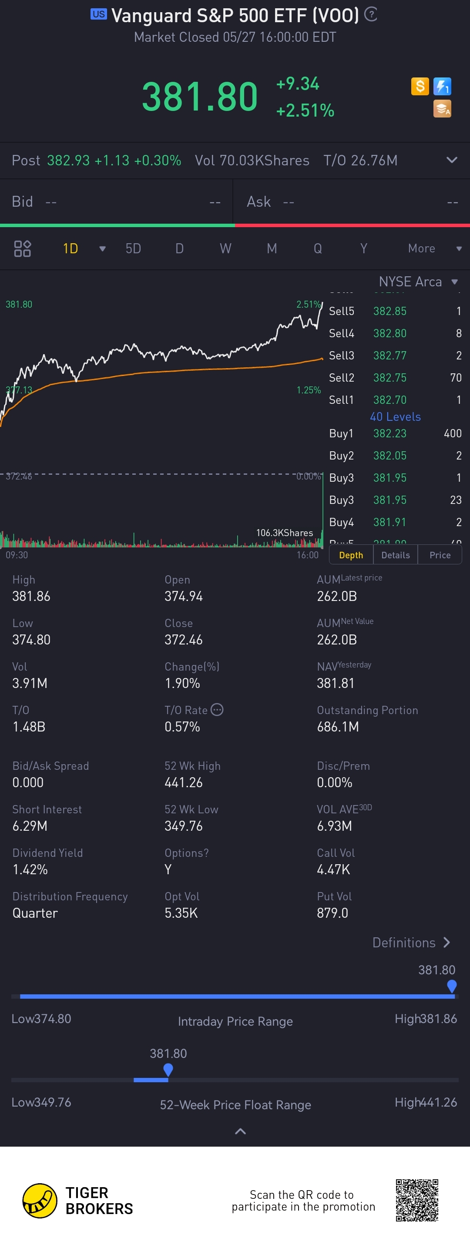
Task: Select the Buy2 382.05 order row
Action: pos(395,456)
